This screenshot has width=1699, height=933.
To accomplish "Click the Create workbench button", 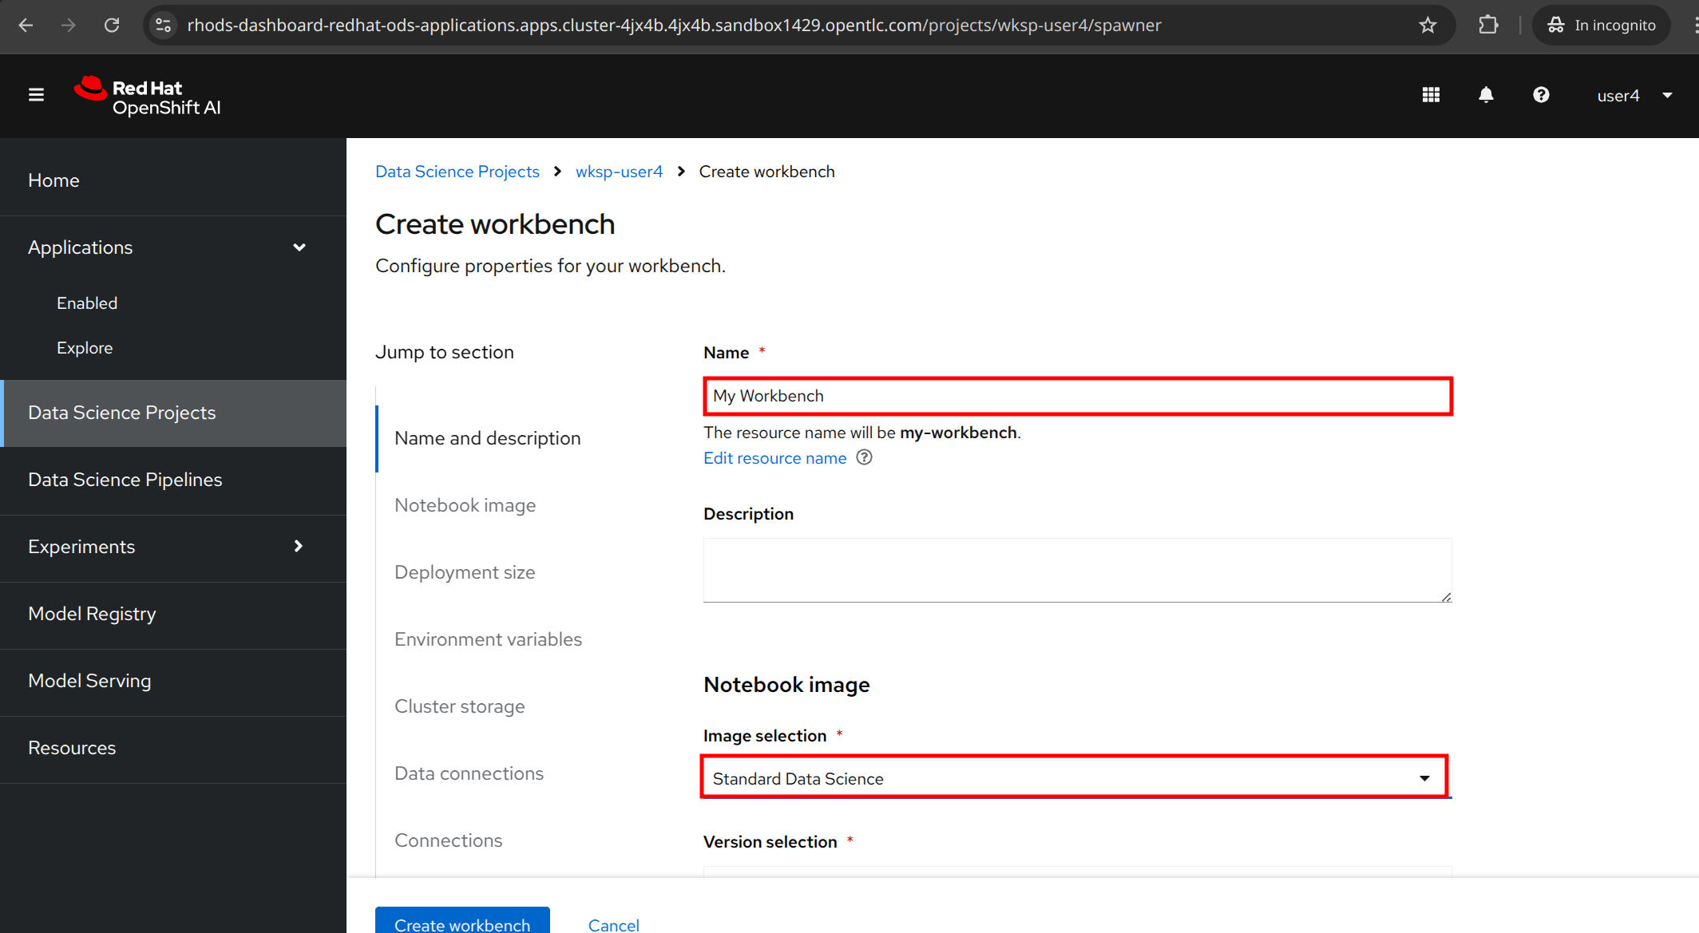I will point(462,920).
